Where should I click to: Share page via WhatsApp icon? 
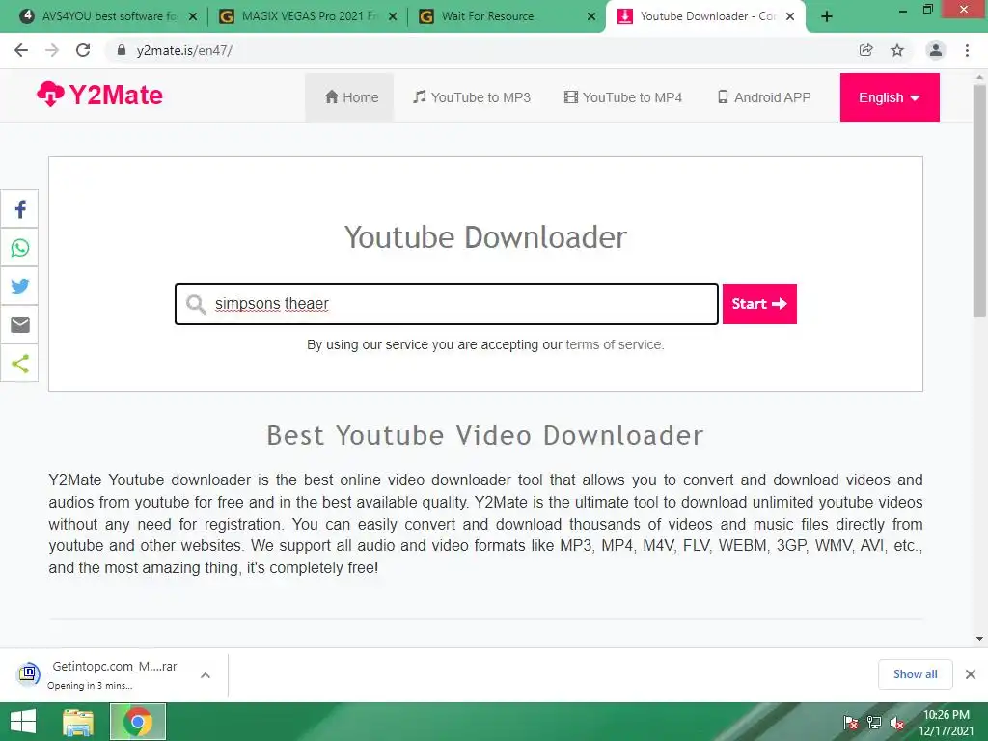tap(19, 248)
